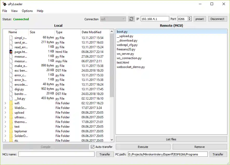The height and width of the screenshot is (165, 230).
Task: Click the wifi folder icon
Action: [11, 103]
